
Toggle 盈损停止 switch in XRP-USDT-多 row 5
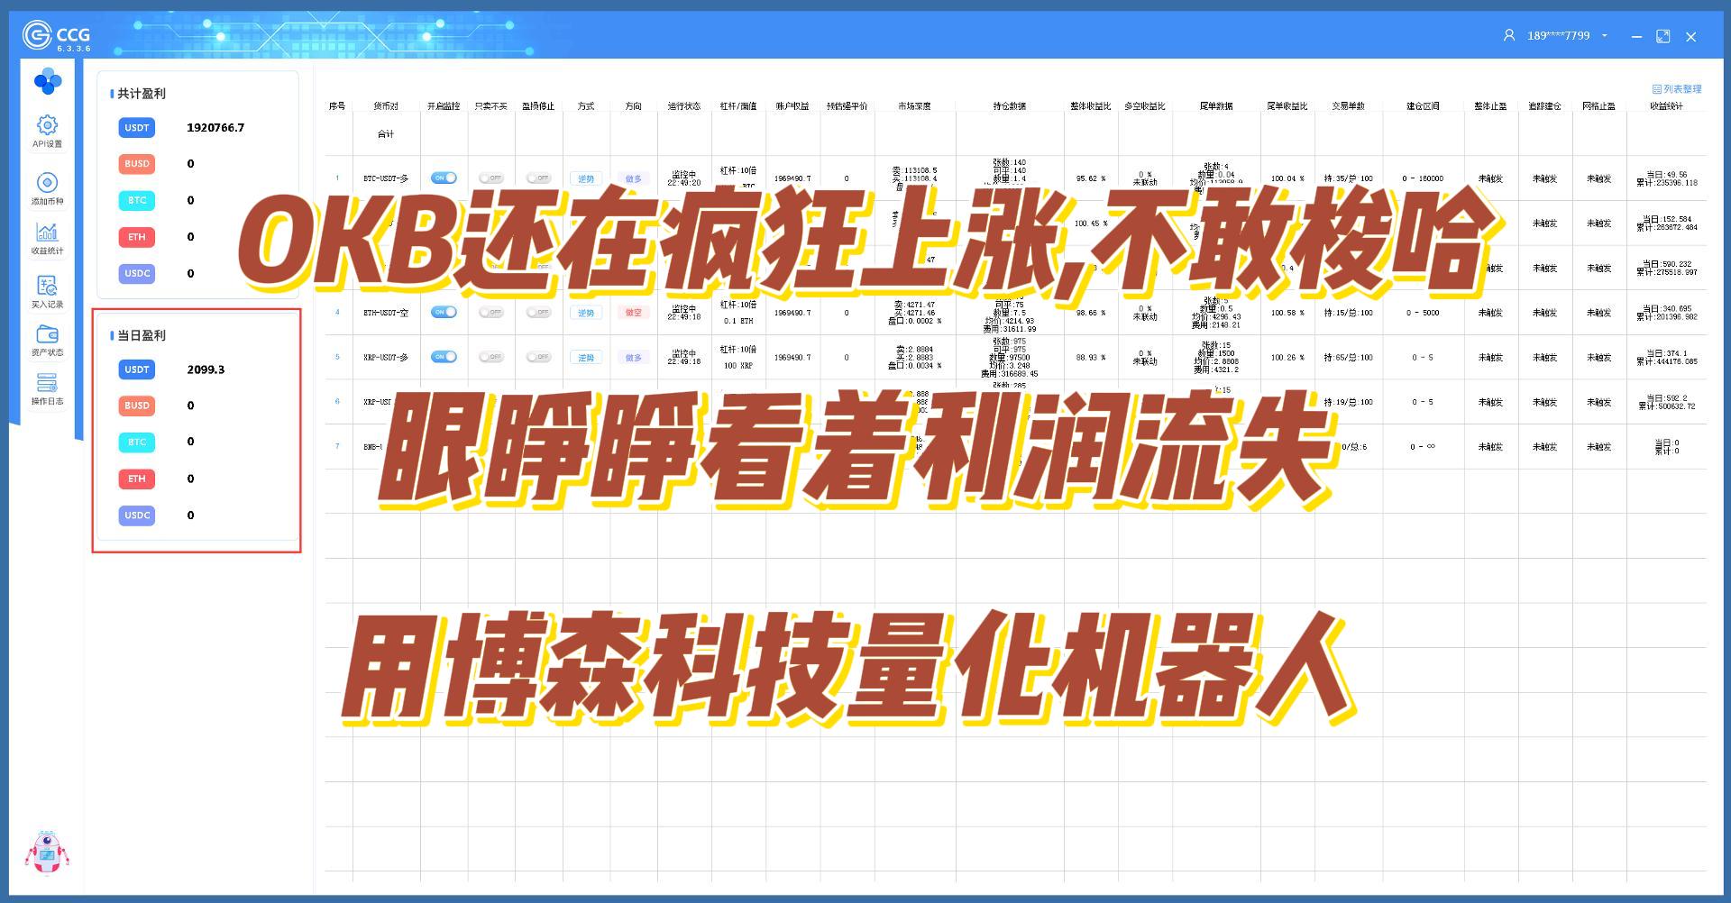(538, 357)
